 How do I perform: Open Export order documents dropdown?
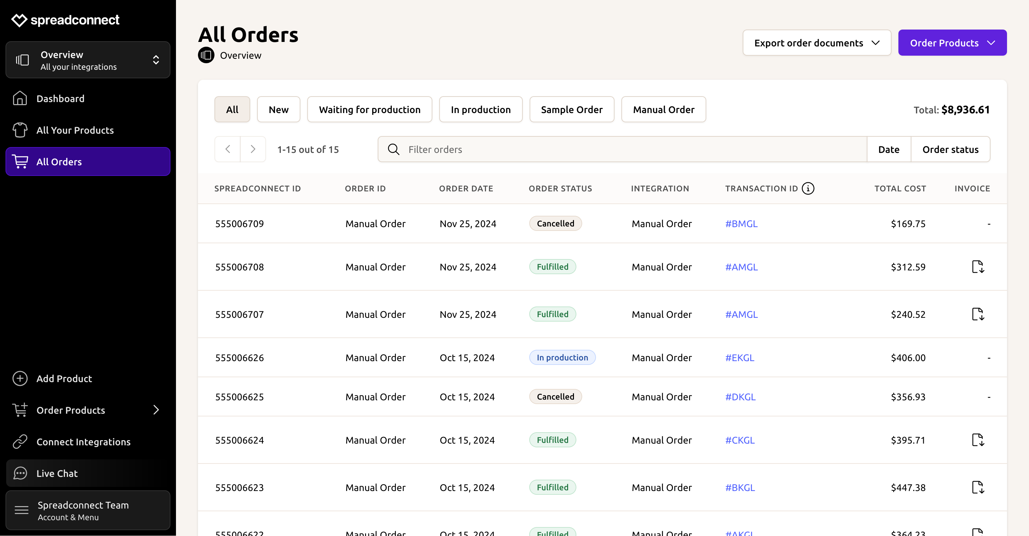pos(817,43)
